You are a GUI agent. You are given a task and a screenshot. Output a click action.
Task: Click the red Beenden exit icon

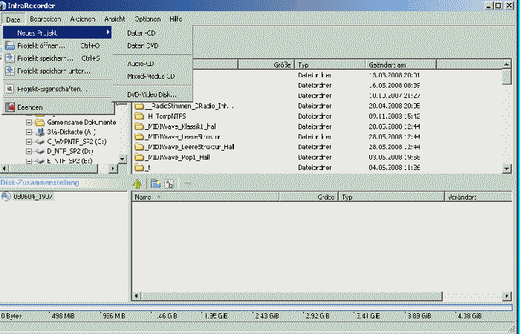click(10, 107)
